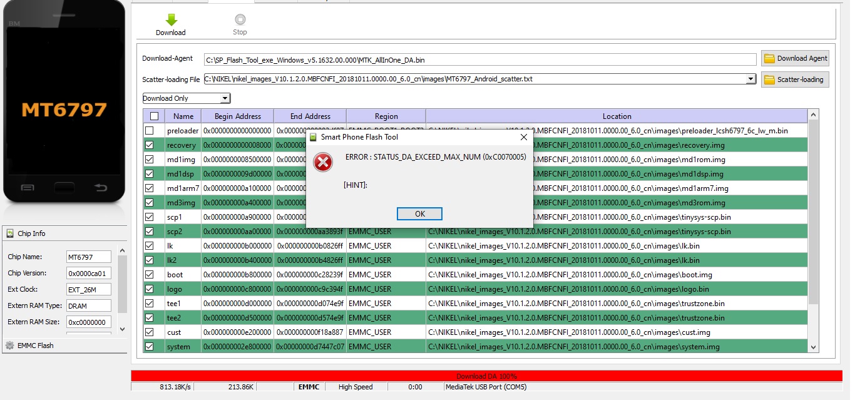Close the Smart Phone Flash Tool dialog
The width and height of the screenshot is (855, 400).
coord(523,137)
